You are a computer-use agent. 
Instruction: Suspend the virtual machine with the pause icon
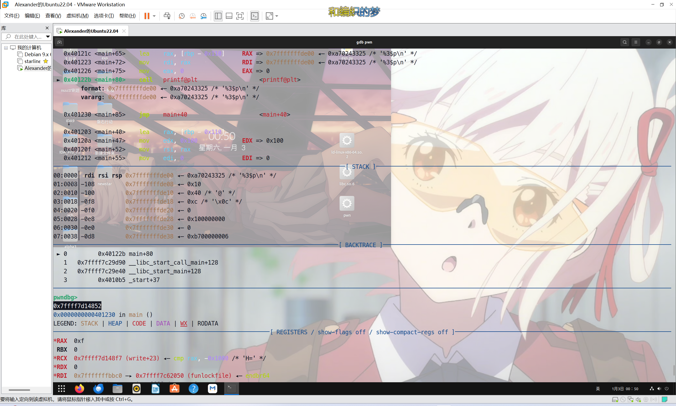click(x=147, y=16)
